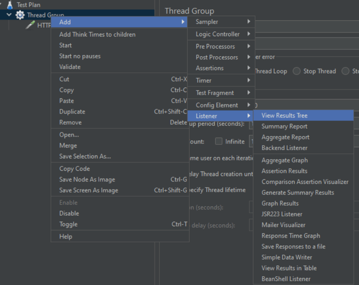
Task: Expand the Sampler submenu
Action: coord(221,22)
